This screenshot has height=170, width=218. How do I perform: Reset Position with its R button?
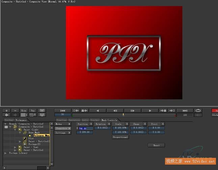point(91,124)
